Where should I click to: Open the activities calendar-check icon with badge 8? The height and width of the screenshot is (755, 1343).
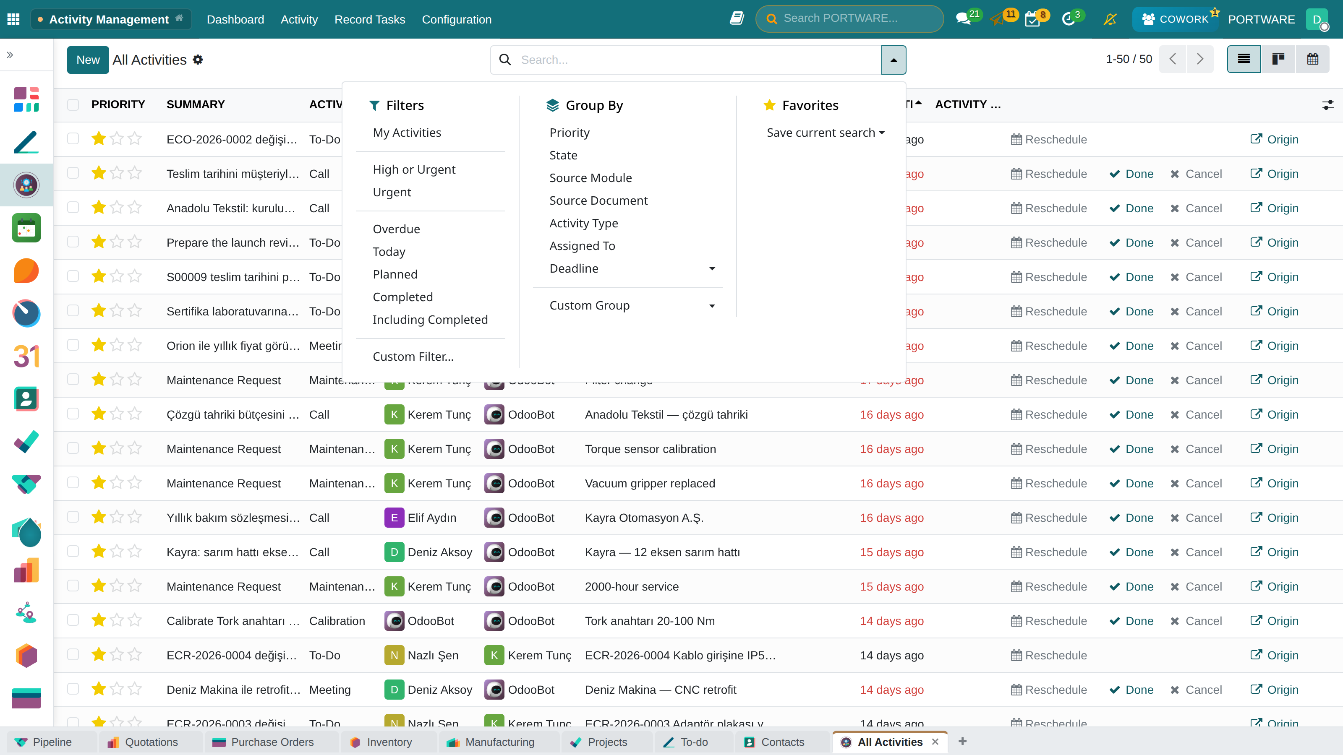(1032, 20)
